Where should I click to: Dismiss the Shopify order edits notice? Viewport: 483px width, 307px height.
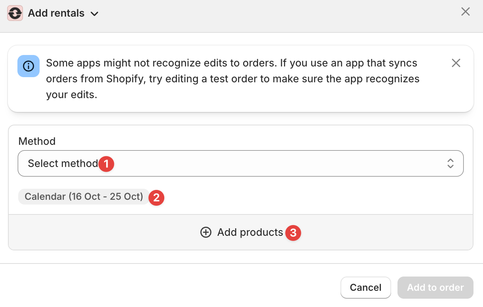(x=456, y=63)
